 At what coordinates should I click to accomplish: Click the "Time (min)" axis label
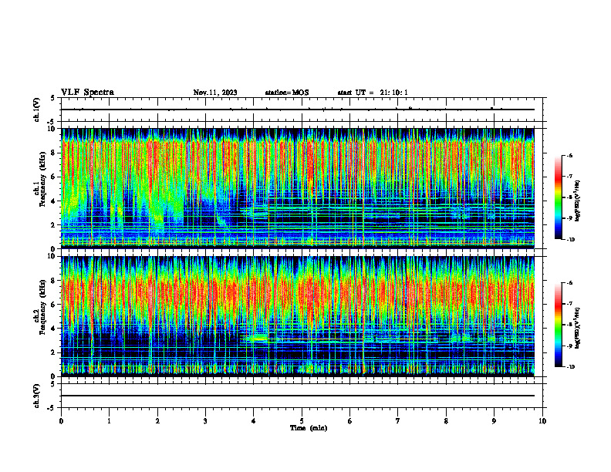click(309, 428)
